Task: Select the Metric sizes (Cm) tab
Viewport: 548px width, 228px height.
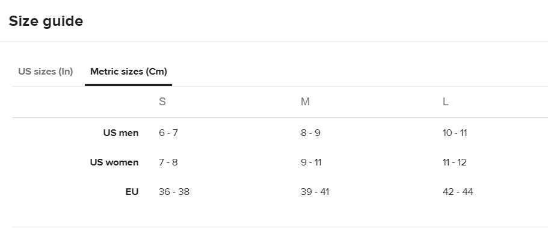Action: tap(128, 72)
